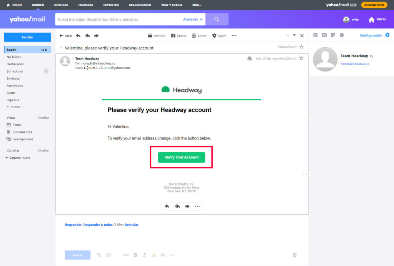The height and width of the screenshot is (266, 394).
Task: Open the NOTICIAS tab in the top bar
Action: [x=61, y=5]
